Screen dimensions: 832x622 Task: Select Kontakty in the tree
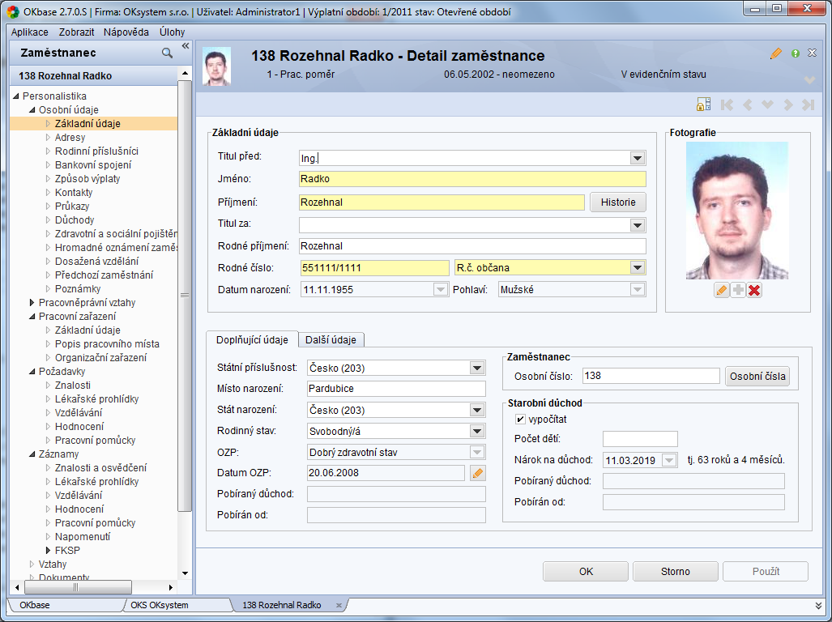[74, 193]
